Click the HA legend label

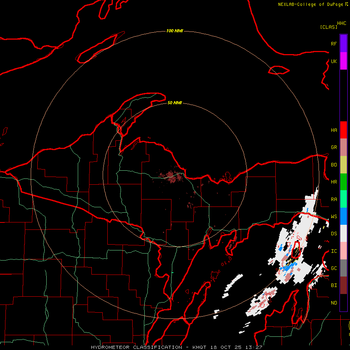tap(334, 130)
